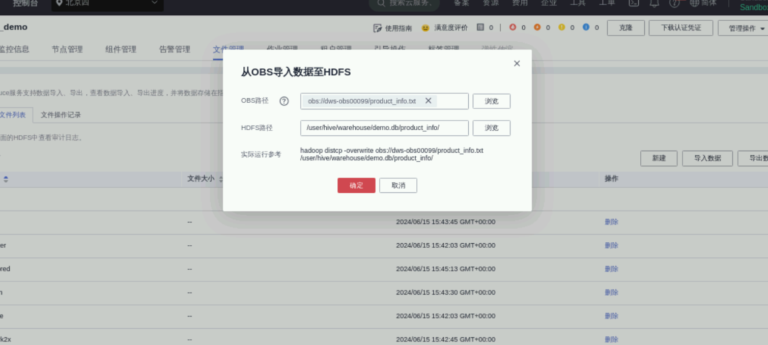Open the 北京四 region selector dropdown
Screen dimensions: 768x345
107,4
